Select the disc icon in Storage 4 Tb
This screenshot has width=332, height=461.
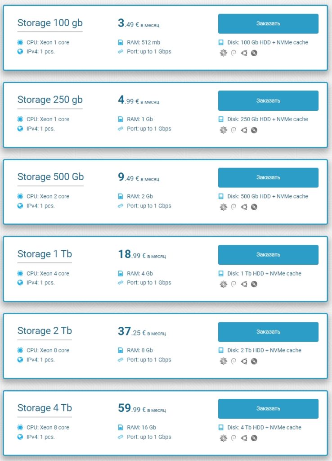point(254,438)
